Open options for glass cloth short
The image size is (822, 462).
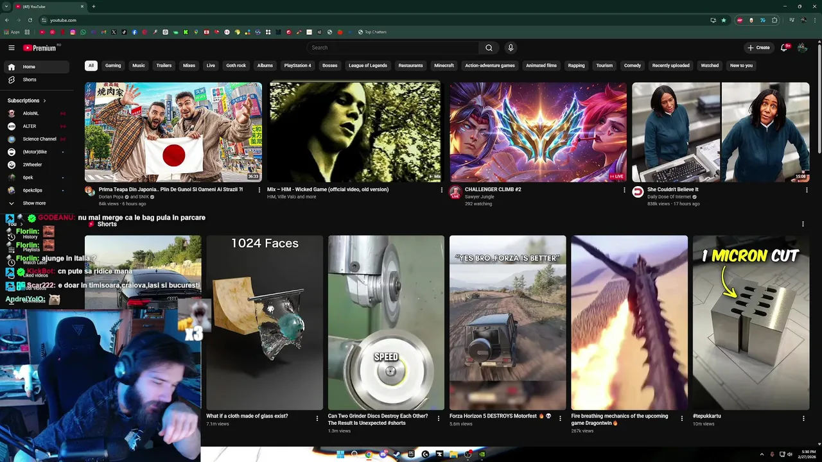tap(317, 418)
